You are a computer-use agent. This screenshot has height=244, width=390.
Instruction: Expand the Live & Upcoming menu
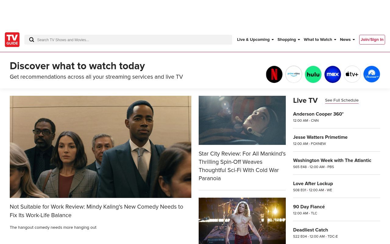point(255,40)
